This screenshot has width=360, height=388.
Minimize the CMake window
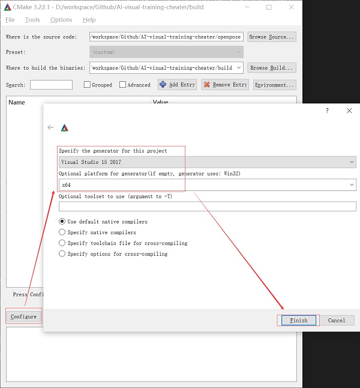pyautogui.click(x=247, y=7)
